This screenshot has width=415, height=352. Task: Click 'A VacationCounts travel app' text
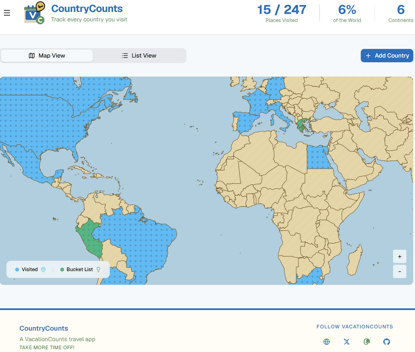coord(57,339)
